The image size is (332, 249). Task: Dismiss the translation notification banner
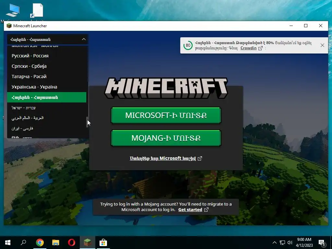322,45
